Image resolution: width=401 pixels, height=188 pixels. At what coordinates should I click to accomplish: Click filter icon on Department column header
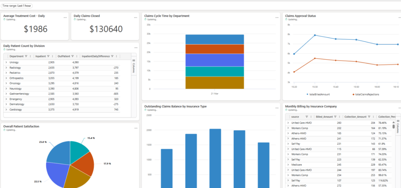click(x=26, y=56)
